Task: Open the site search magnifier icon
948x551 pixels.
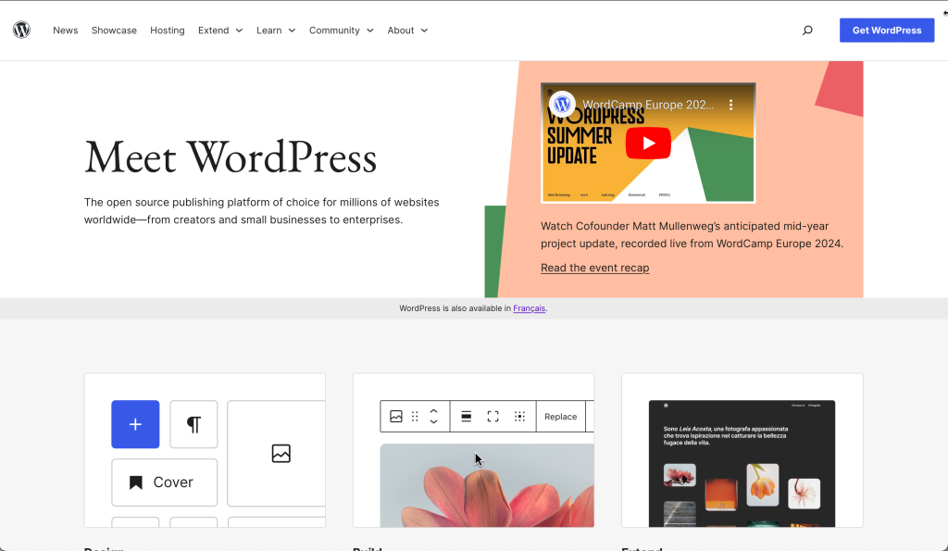Action: pyautogui.click(x=807, y=31)
